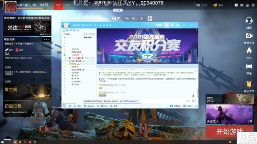Open the emoji button dropdown arrow
Image resolution: width=257 pixels, height=144 pixels.
point(196,101)
